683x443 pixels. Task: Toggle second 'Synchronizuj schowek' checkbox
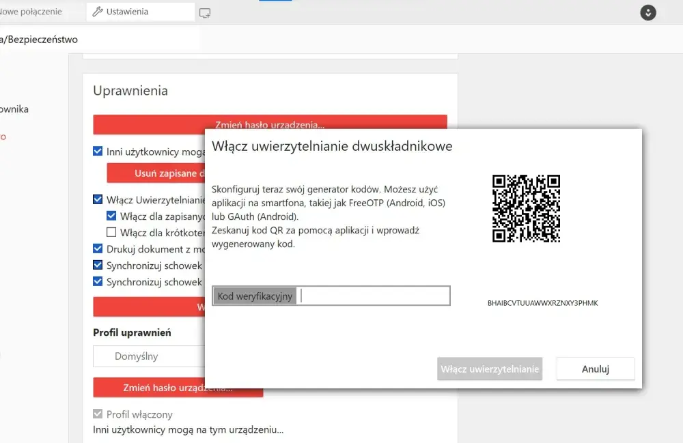(x=98, y=281)
